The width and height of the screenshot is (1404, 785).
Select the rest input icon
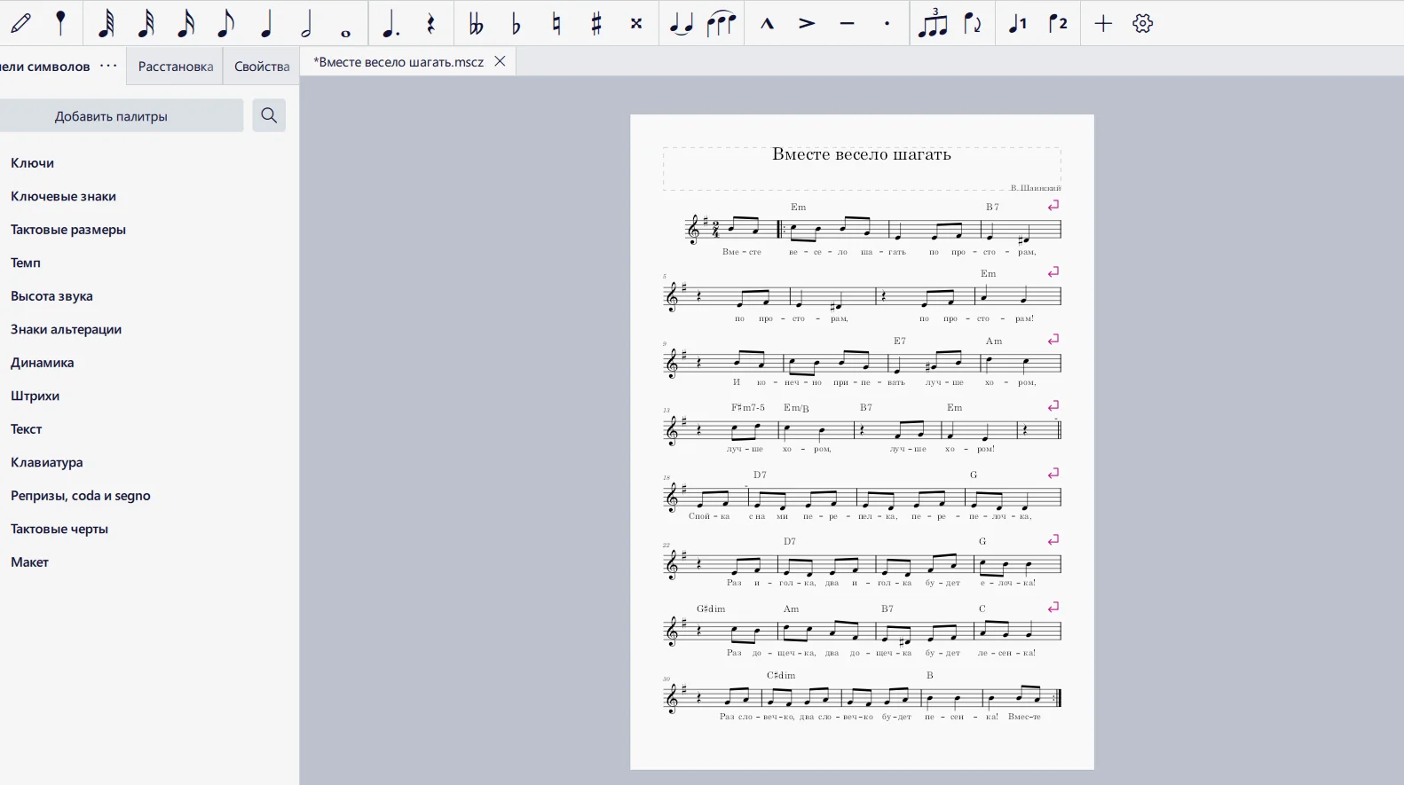[431, 23]
